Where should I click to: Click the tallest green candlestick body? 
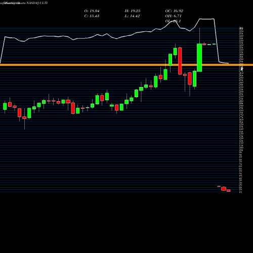tap(199, 58)
